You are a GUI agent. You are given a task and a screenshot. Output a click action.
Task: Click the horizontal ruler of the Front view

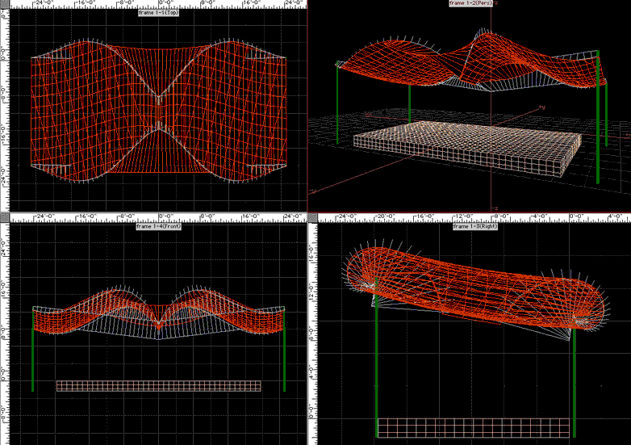pos(158,217)
